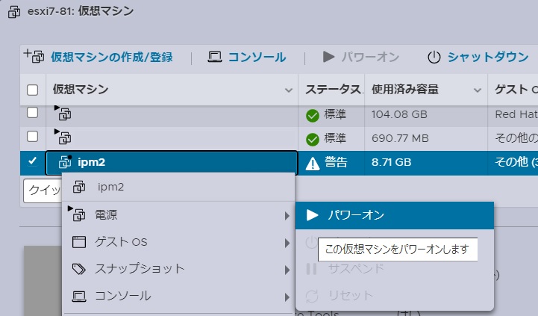Open the コンソール context menu entry
The height and width of the screenshot is (316, 538).
click(122, 296)
